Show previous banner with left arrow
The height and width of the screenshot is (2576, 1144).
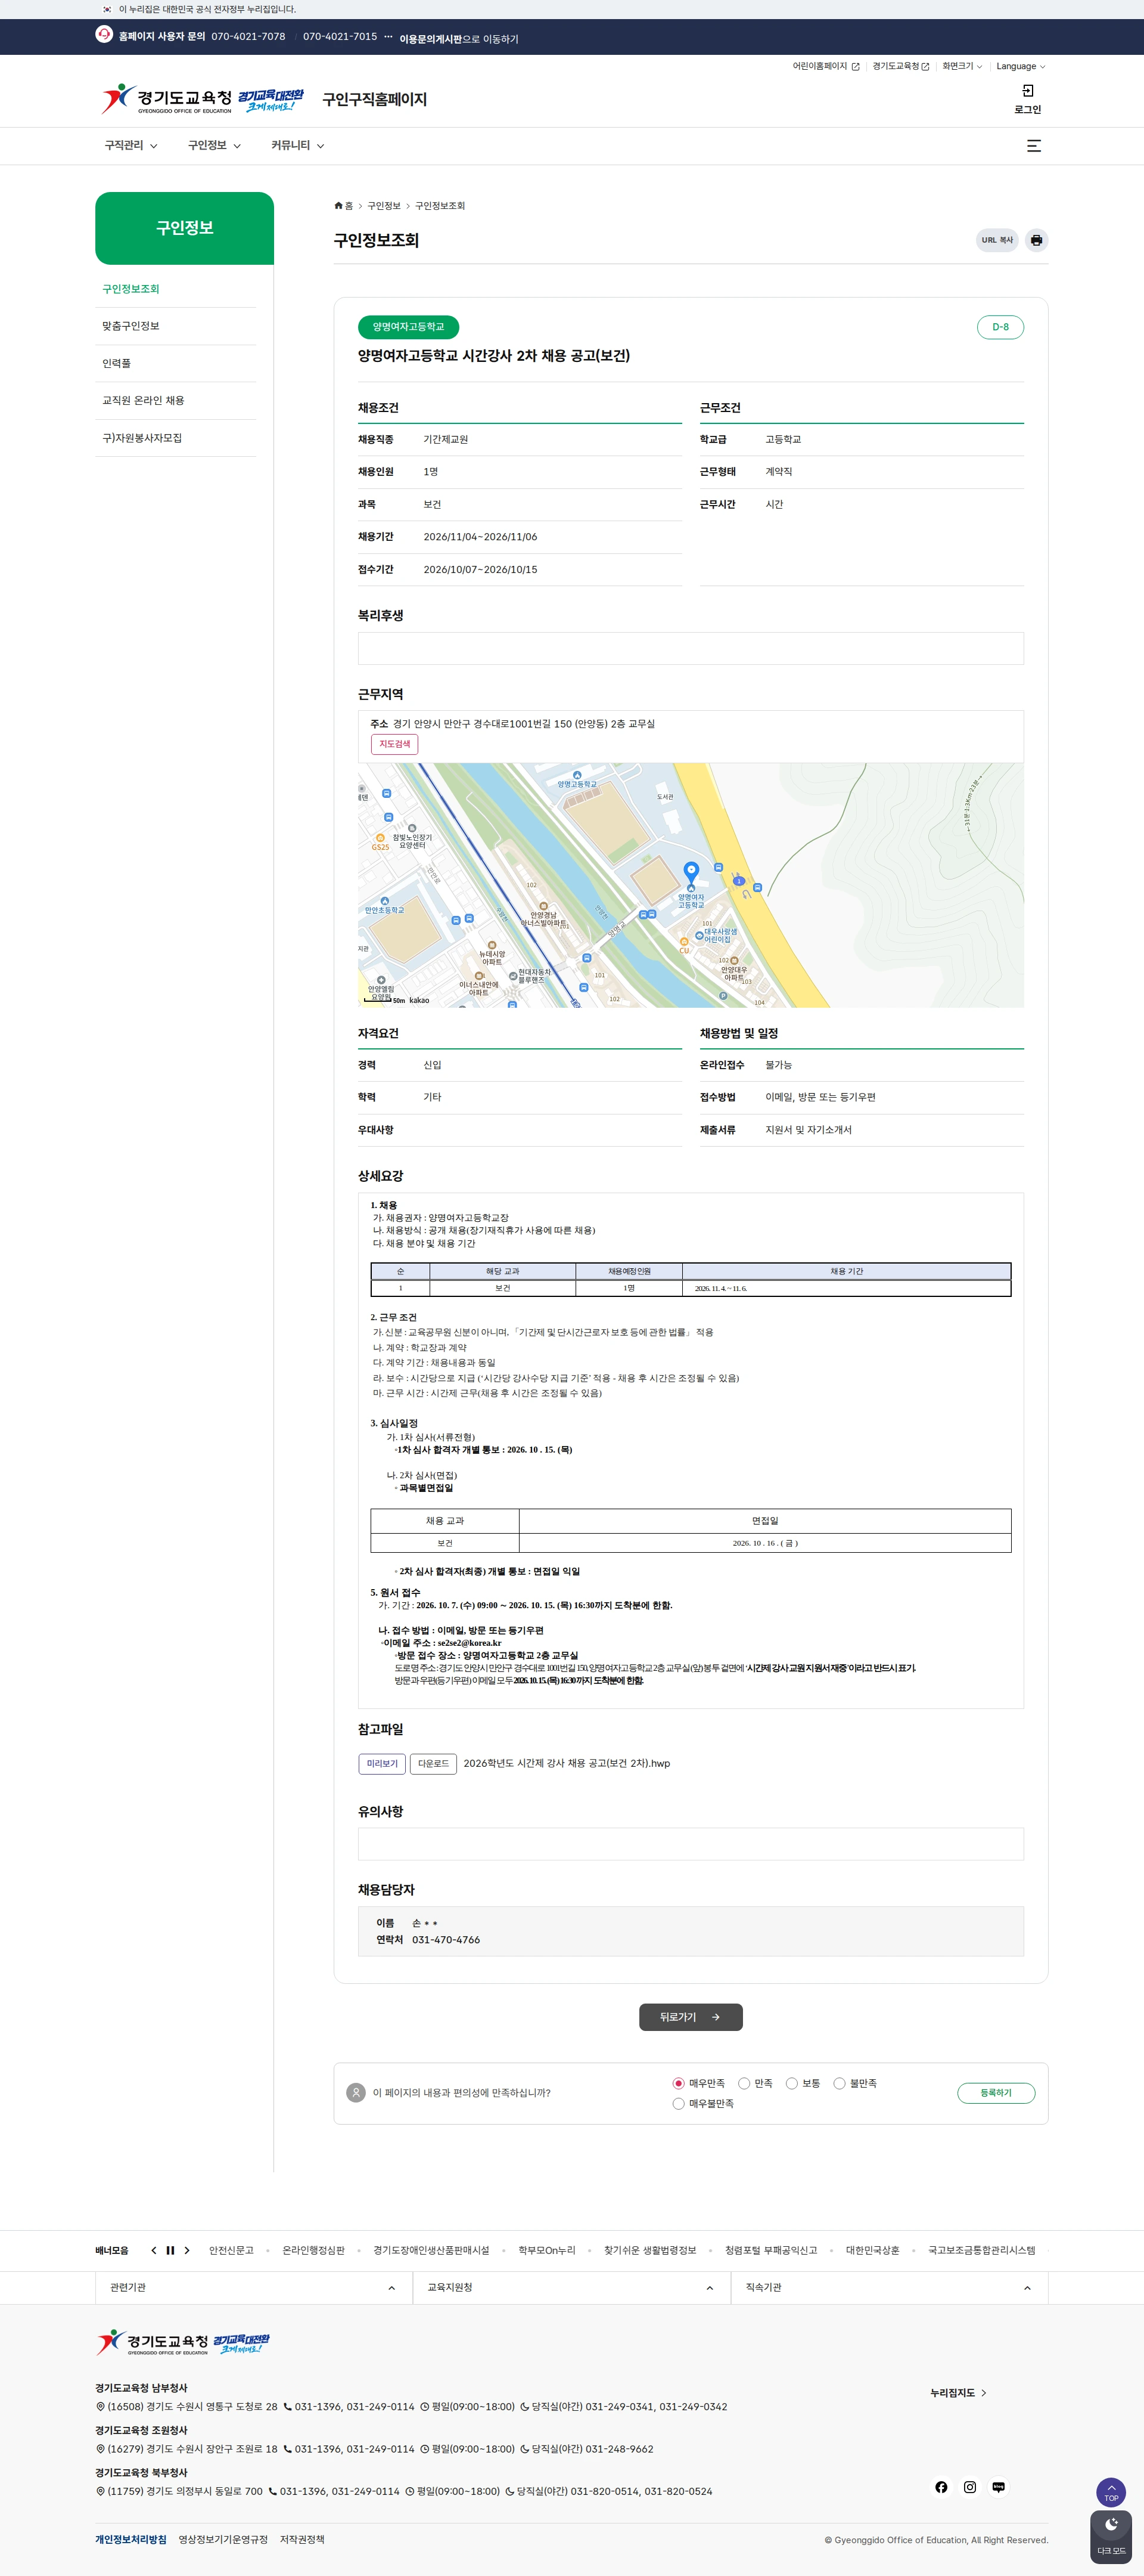[x=153, y=2250]
